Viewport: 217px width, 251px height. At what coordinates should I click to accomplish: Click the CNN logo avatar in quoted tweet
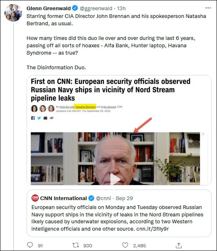tap(35, 198)
